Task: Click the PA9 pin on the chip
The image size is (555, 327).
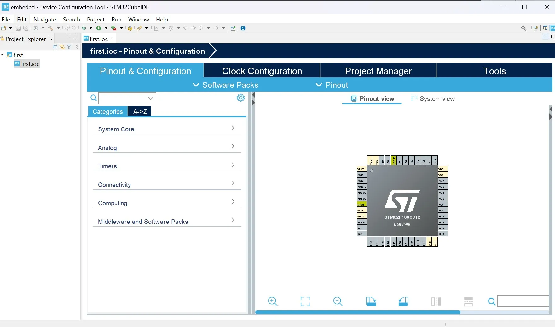Action: (443, 205)
